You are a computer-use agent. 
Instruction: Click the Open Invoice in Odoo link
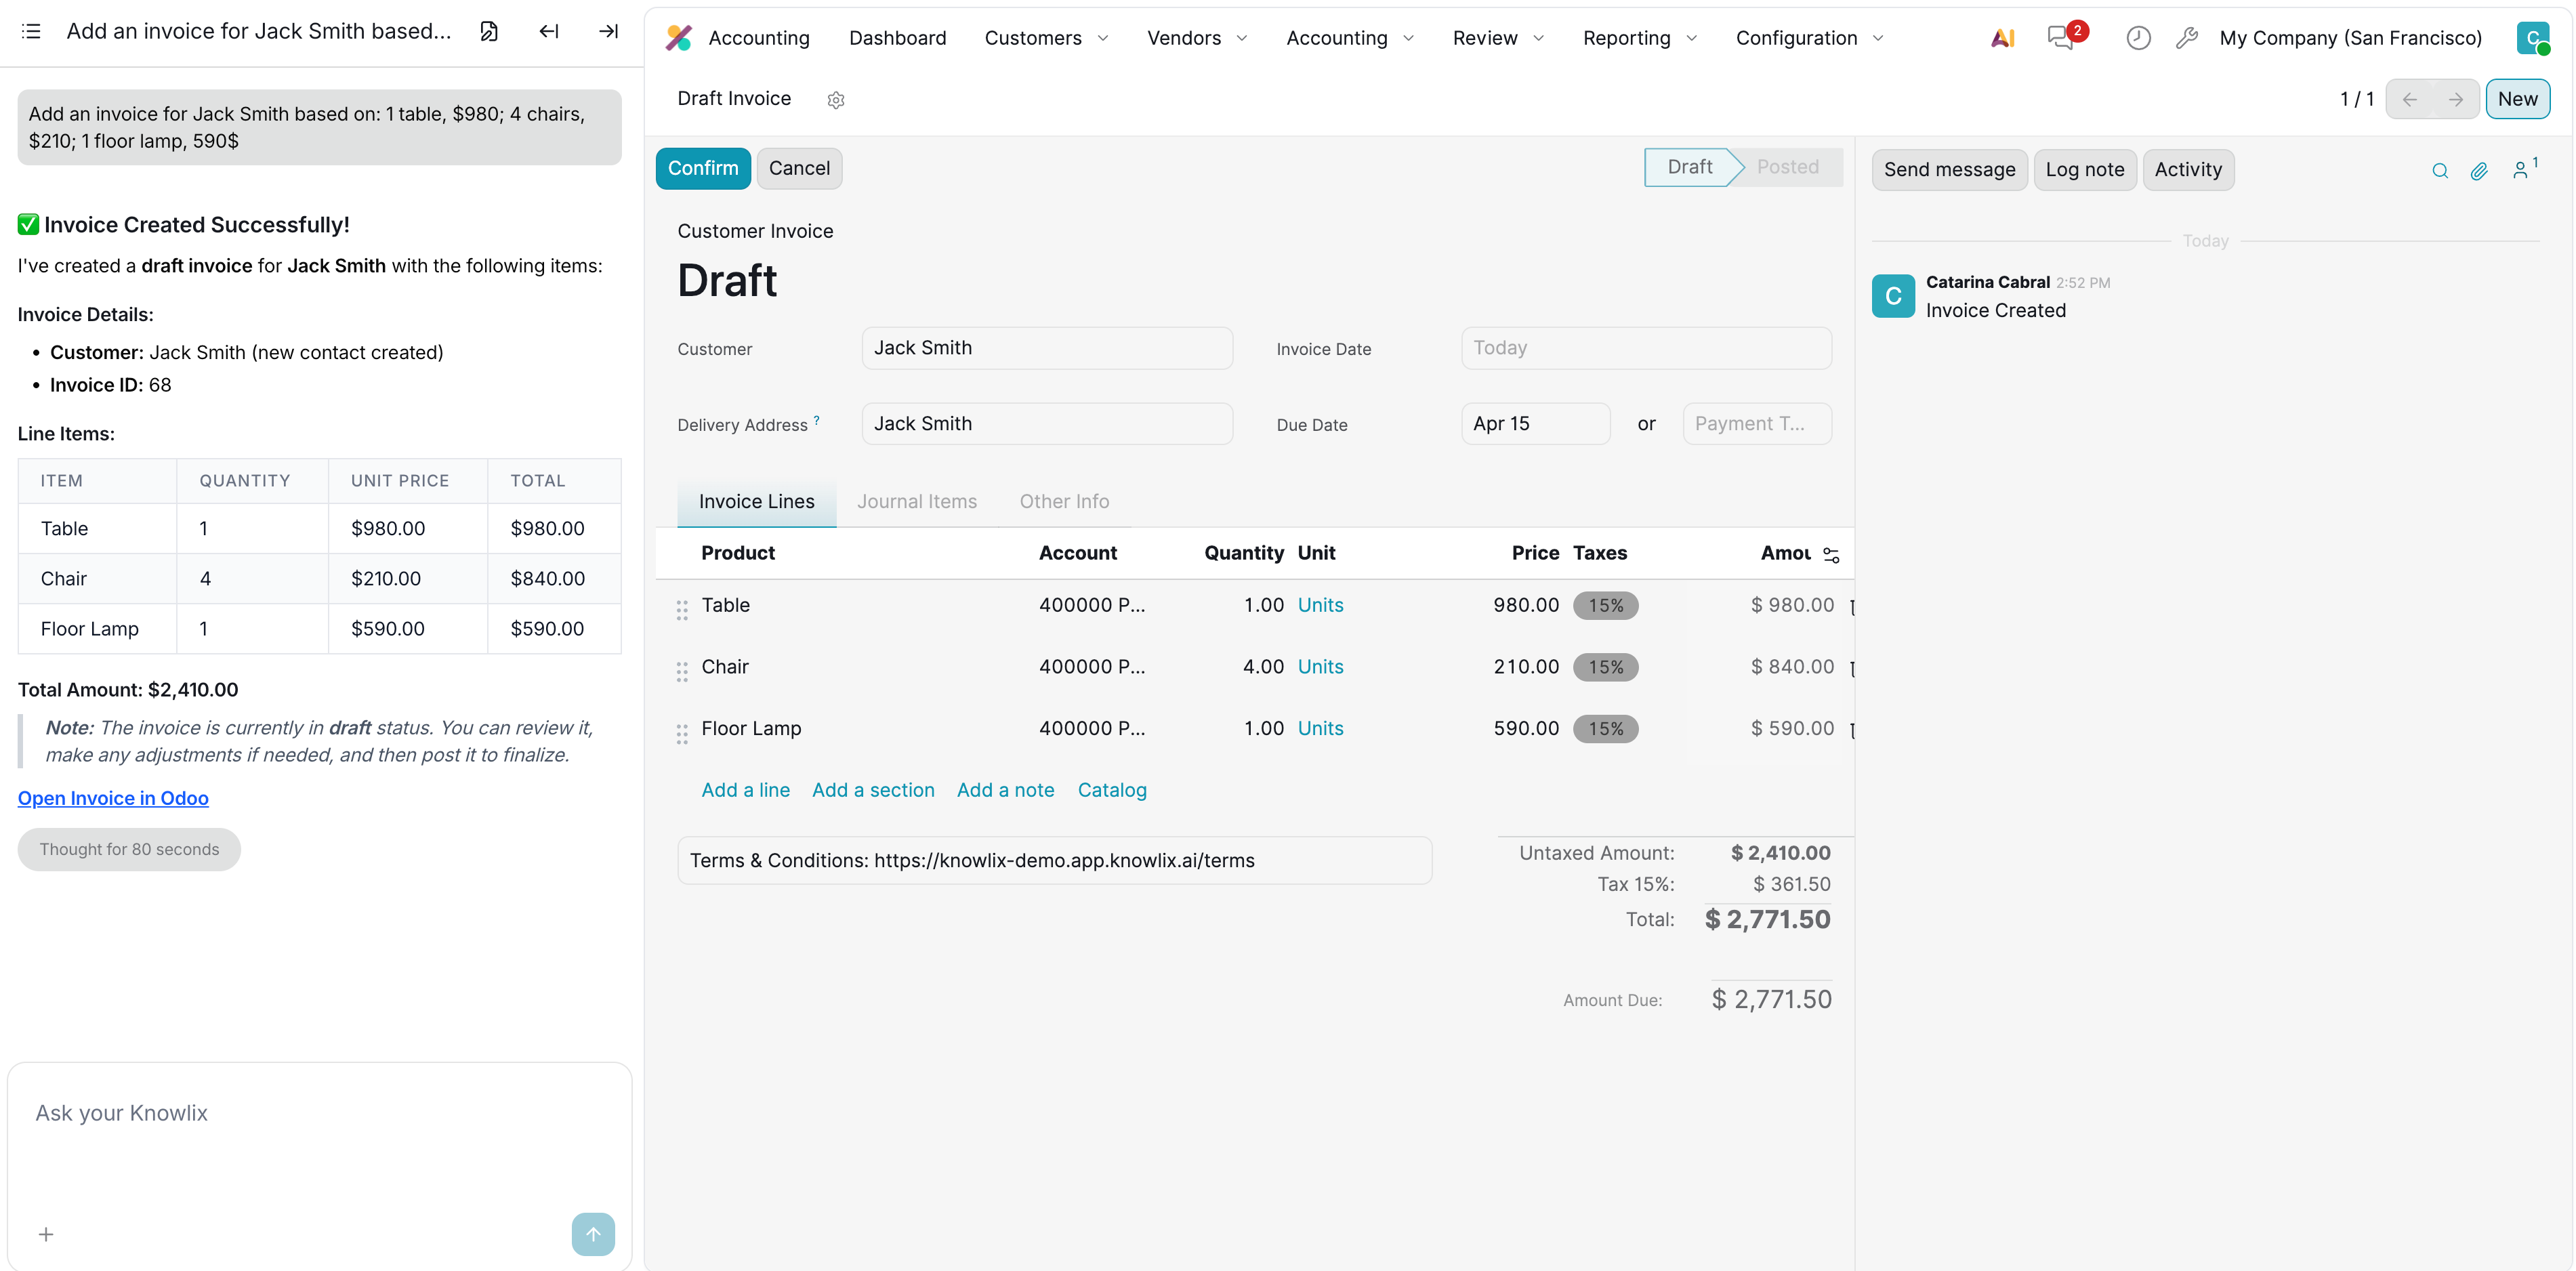coord(113,798)
